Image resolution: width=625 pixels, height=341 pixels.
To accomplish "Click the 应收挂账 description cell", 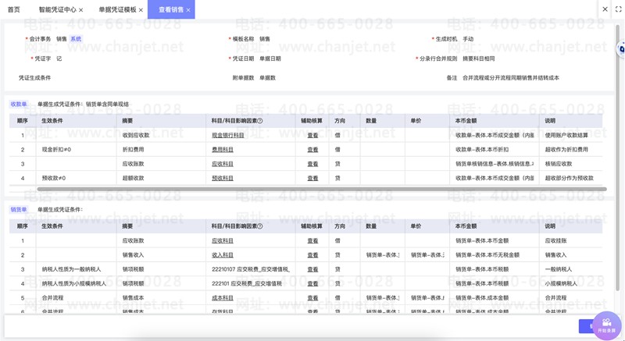I will [555, 241].
